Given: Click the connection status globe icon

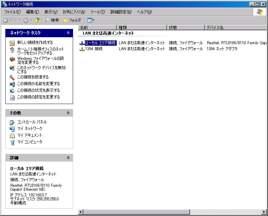Looking at the screenshot, I should click(x=12, y=91).
